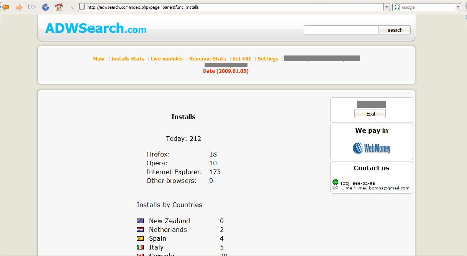
Task: Click the Contact us heading
Action: click(371, 168)
